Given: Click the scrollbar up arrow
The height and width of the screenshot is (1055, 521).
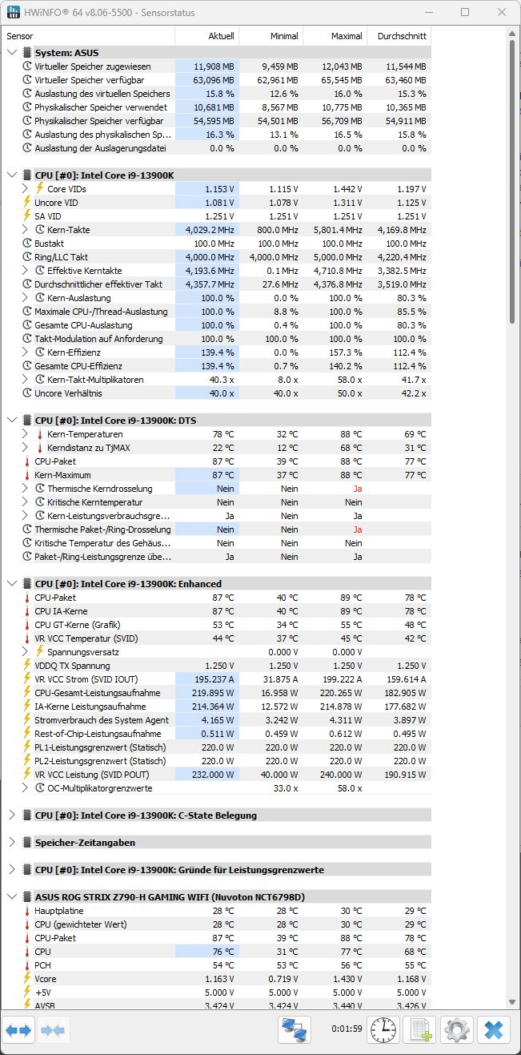Looking at the screenshot, I should [x=513, y=34].
